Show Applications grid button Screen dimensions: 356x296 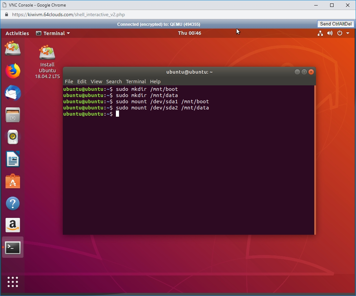pyautogui.click(x=13, y=282)
